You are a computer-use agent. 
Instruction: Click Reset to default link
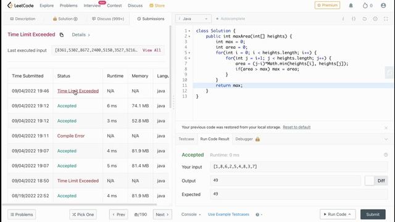[x=296, y=127]
